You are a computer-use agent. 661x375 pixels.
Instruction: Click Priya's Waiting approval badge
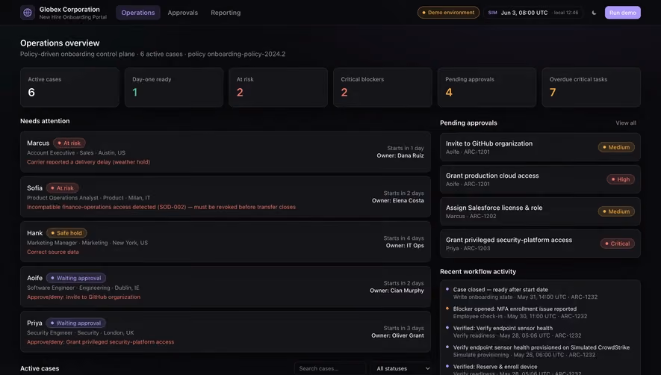(x=75, y=323)
